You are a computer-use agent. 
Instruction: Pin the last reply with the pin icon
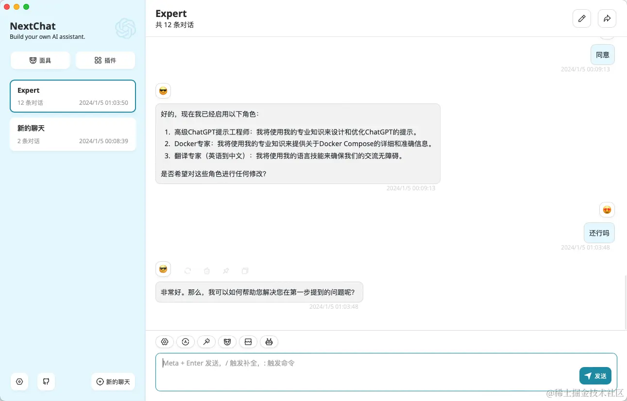click(226, 271)
